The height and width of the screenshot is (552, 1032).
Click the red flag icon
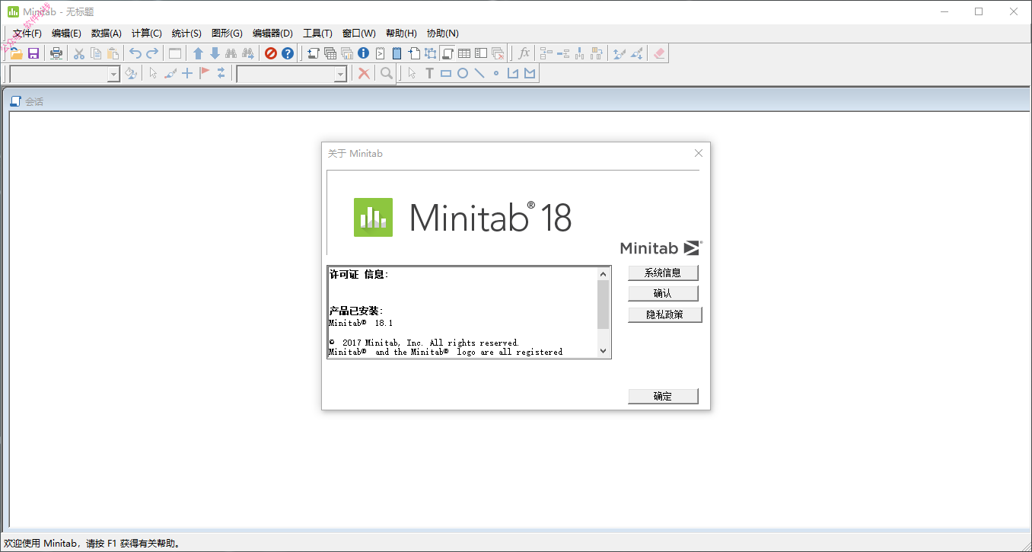204,73
